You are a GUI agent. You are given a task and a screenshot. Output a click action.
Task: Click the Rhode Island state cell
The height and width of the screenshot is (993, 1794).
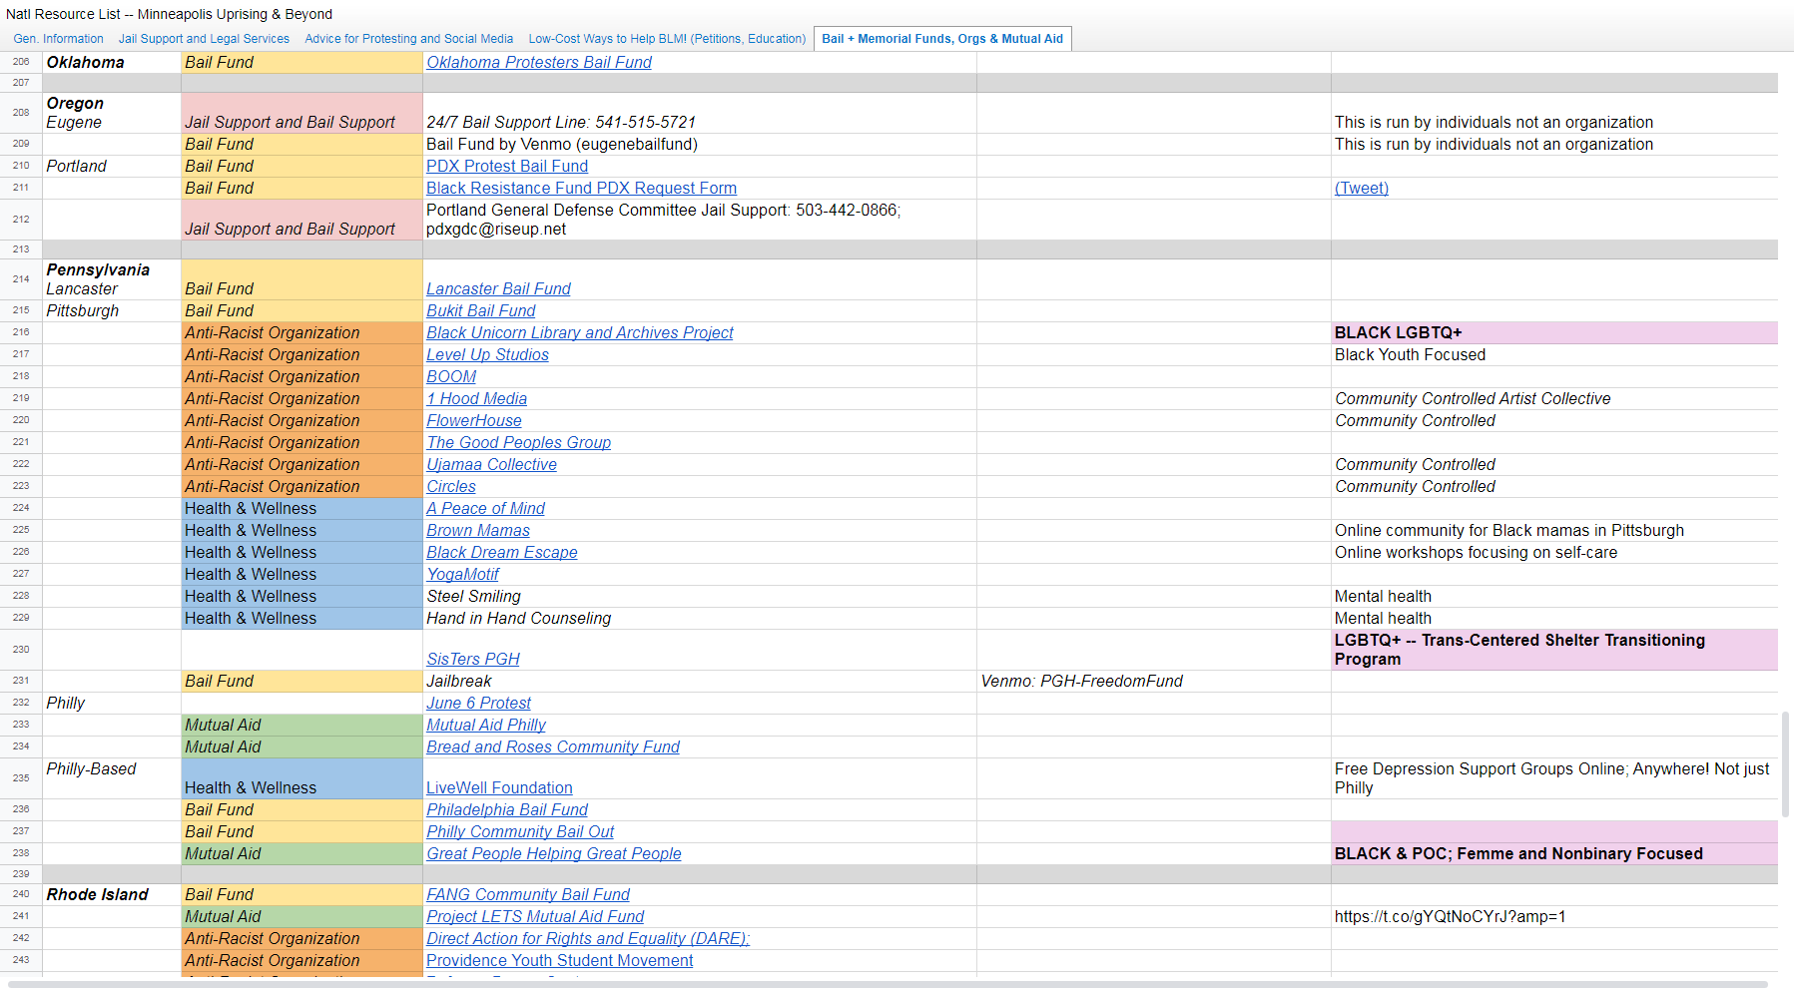click(x=112, y=894)
